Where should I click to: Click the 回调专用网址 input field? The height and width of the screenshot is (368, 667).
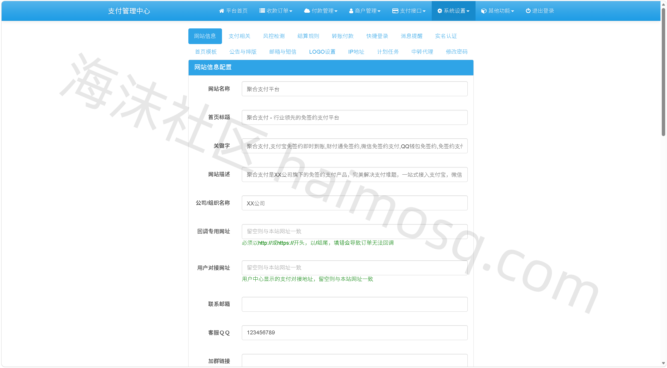point(354,231)
